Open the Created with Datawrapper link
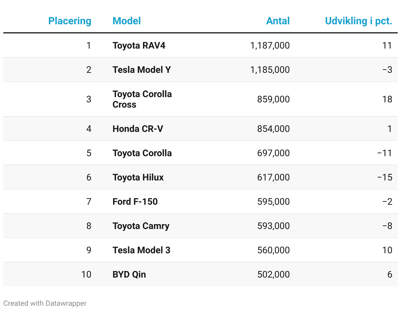401x311 pixels. coord(45,303)
